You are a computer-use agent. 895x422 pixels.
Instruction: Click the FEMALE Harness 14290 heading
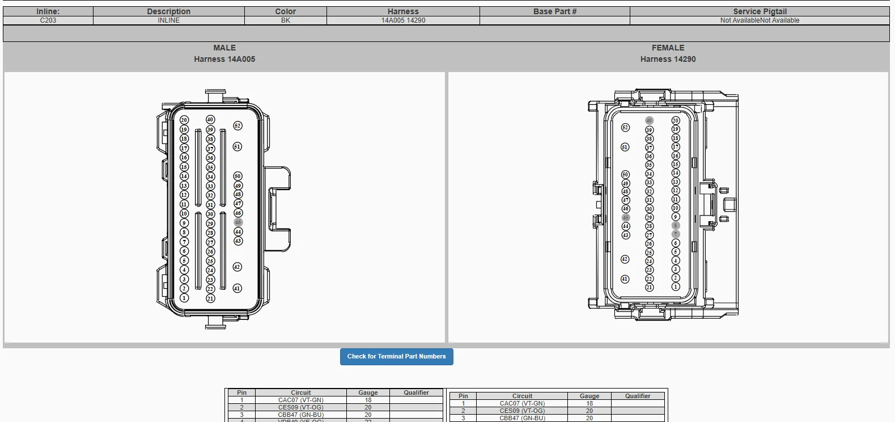[x=668, y=53]
